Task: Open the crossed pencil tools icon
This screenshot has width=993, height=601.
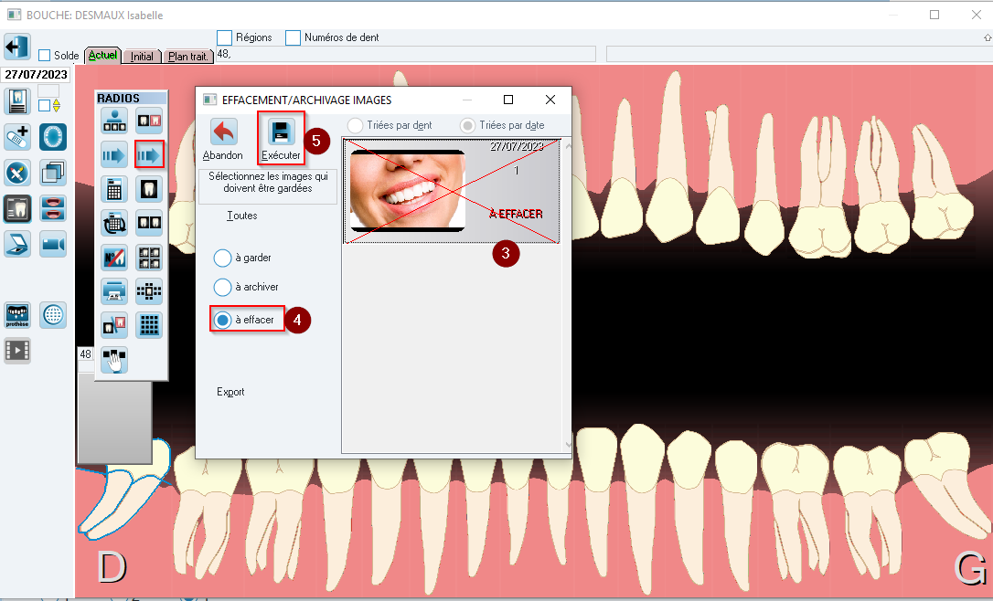Action: pyautogui.click(x=17, y=173)
